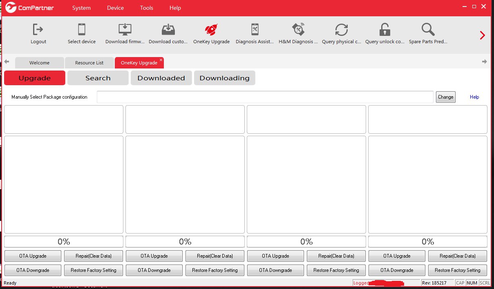The height and width of the screenshot is (289, 494).
Task: Click the left tab navigation arrow
Action: pos(7,61)
